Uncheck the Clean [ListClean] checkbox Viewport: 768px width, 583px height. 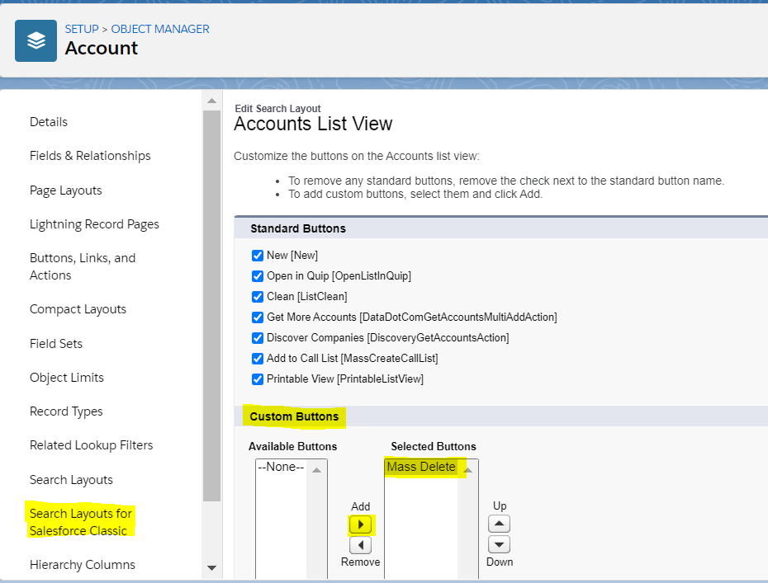pos(258,297)
